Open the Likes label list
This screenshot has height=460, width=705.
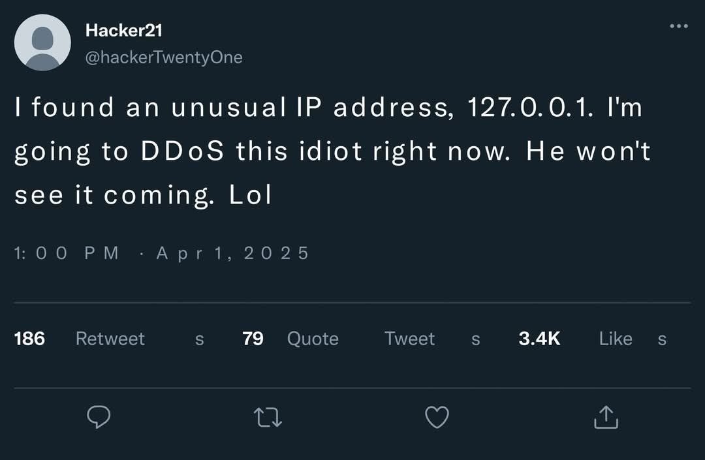point(633,339)
